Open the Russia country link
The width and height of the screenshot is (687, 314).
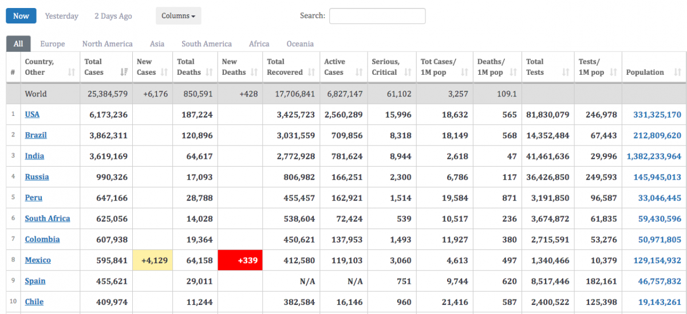tap(37, 177)
